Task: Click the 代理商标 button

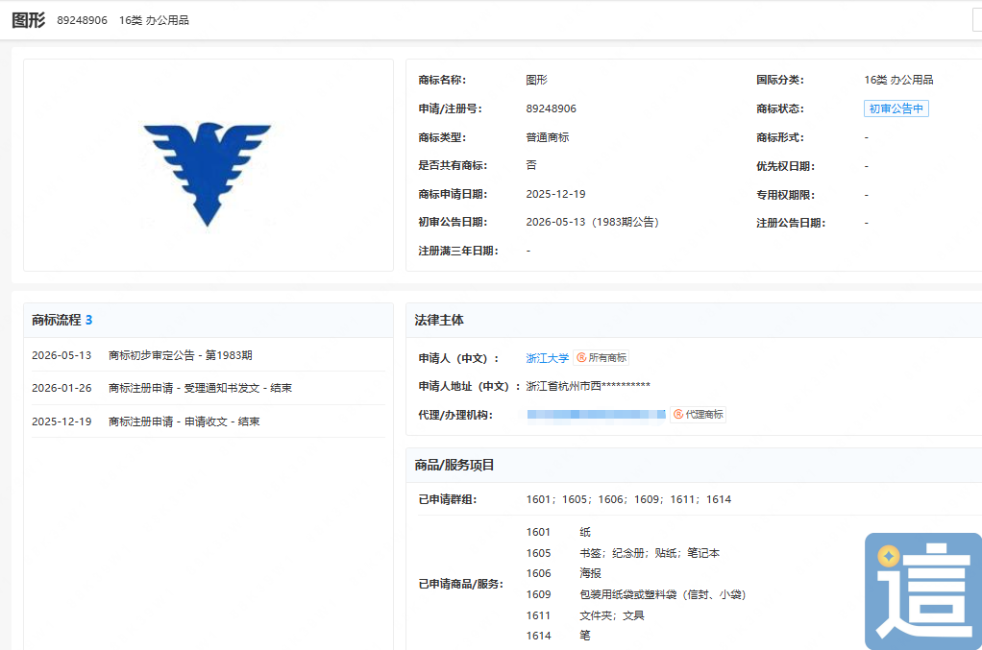Action: pos(698,414)
